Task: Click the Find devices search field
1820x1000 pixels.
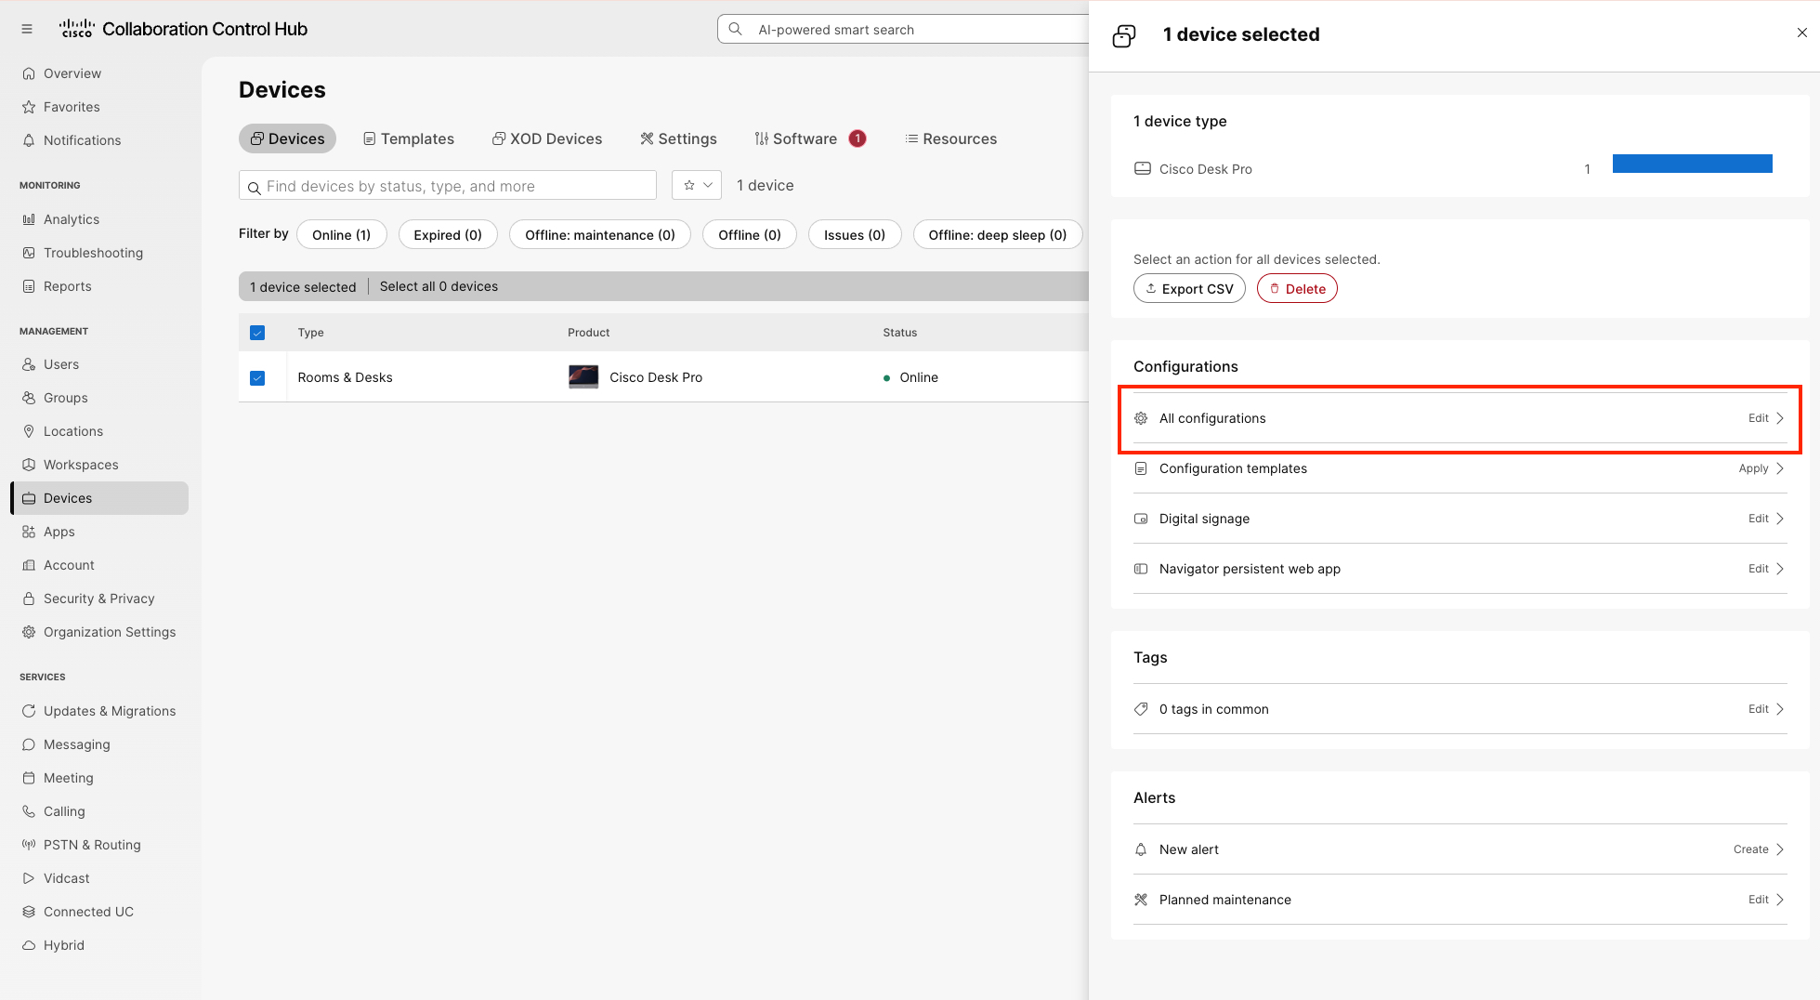Action: (448, 185)
